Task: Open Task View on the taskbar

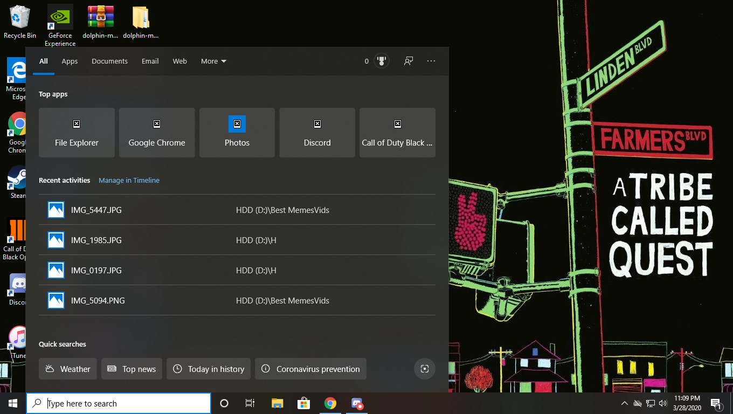Action: coord(250,403)
